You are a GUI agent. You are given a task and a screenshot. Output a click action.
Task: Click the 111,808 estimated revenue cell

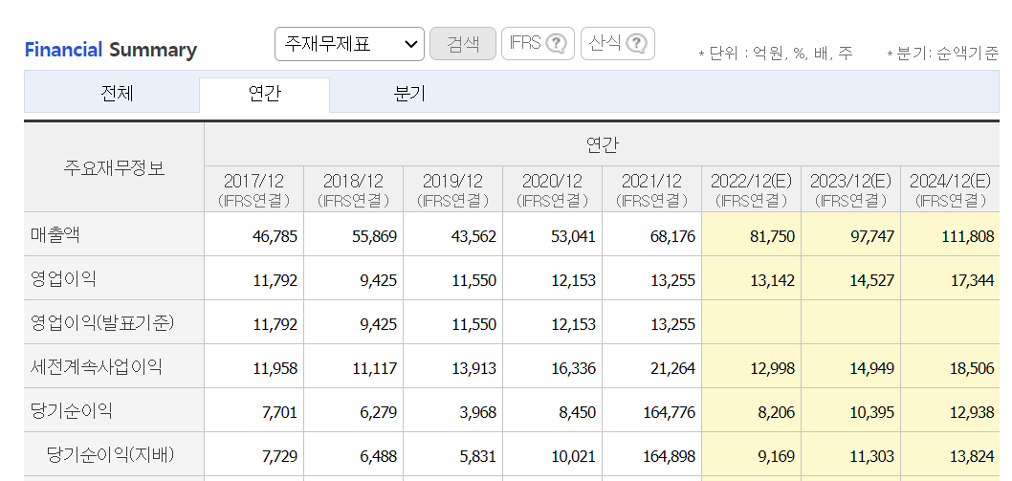(950, 235)
